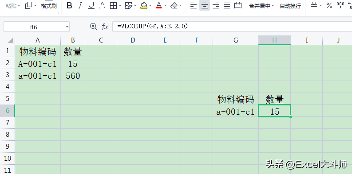Viewport: 352px width, 174px height.
Task: Select column A header
Action: (x=38, y=40)
